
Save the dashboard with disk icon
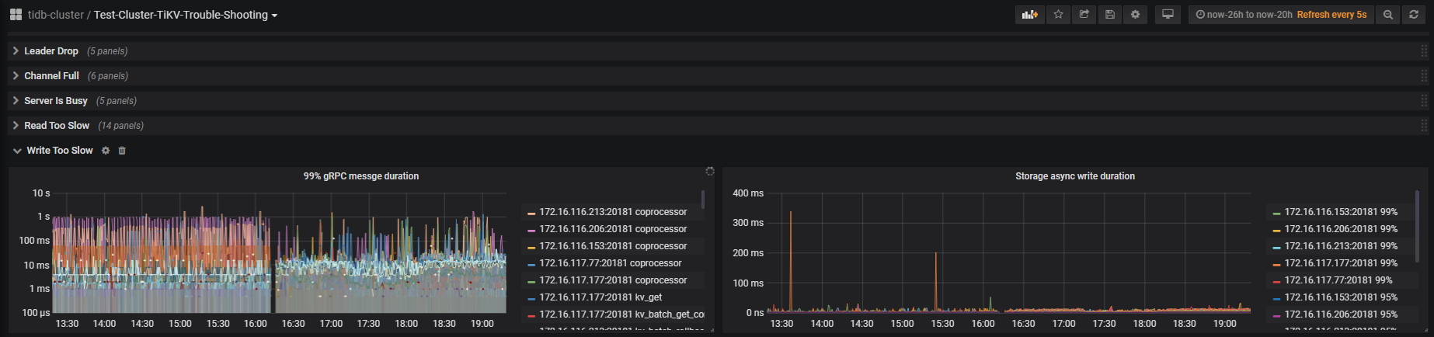point(1110,15)
